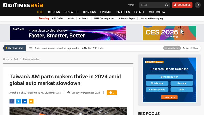Image resolution: width=204 pixels, height=115 pixels.
Task: Click the Smart Devices research button
Action: point(157,90)
